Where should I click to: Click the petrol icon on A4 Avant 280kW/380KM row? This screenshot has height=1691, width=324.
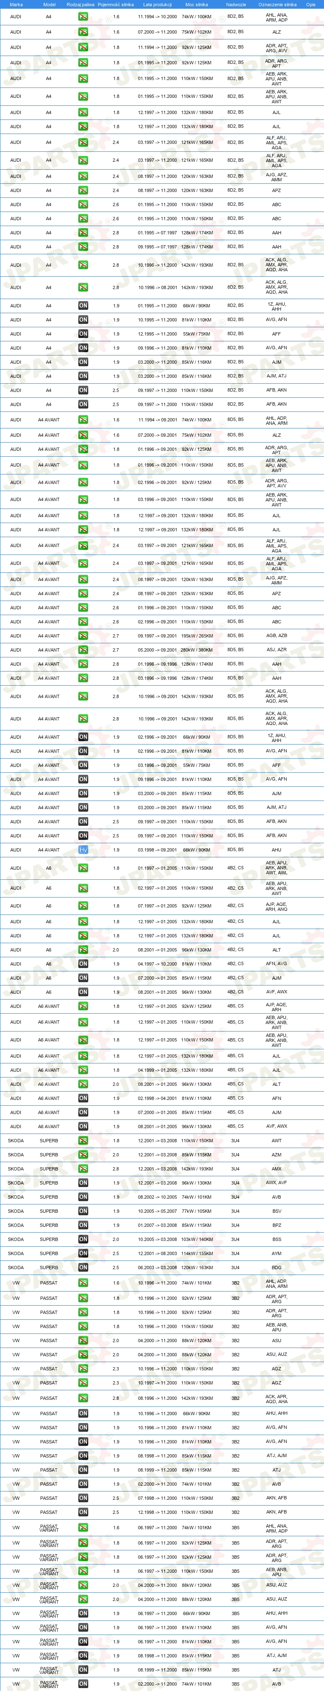click(x=82, y=650)
